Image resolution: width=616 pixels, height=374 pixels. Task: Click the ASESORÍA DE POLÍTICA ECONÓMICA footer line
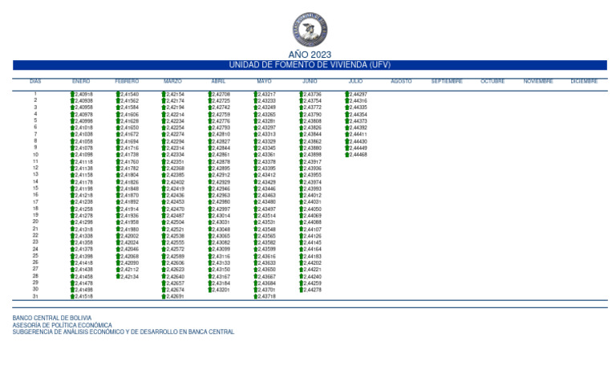[x=62, y=325]
